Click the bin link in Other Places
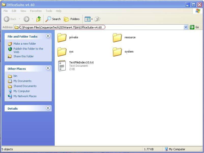The image size is (204, 153). [x=15, y=76]
